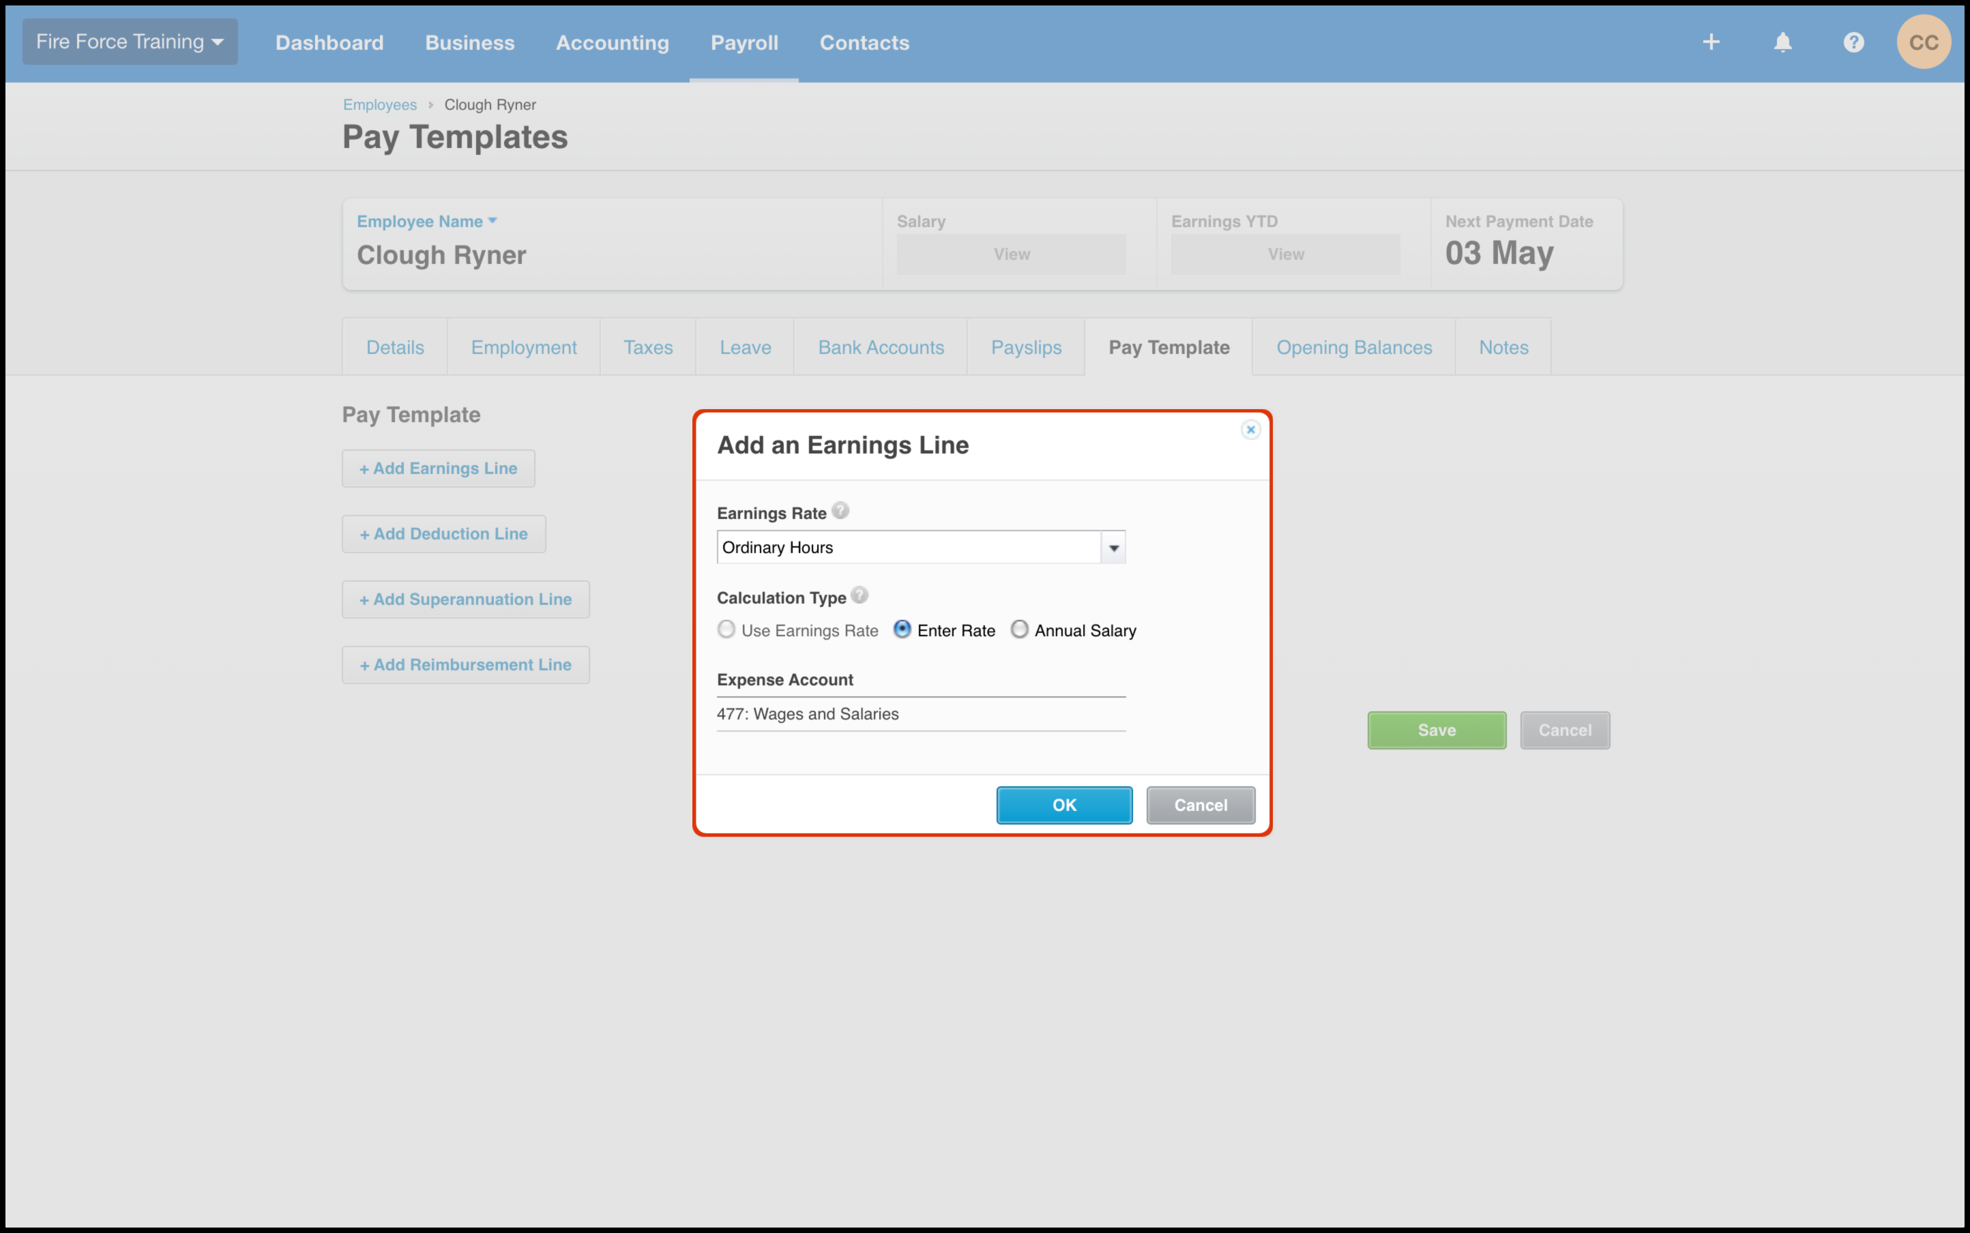This screenshot has width=1970, height=1233.
Task: Open the global create plus menu
Action: click(x=1711, y=42)
